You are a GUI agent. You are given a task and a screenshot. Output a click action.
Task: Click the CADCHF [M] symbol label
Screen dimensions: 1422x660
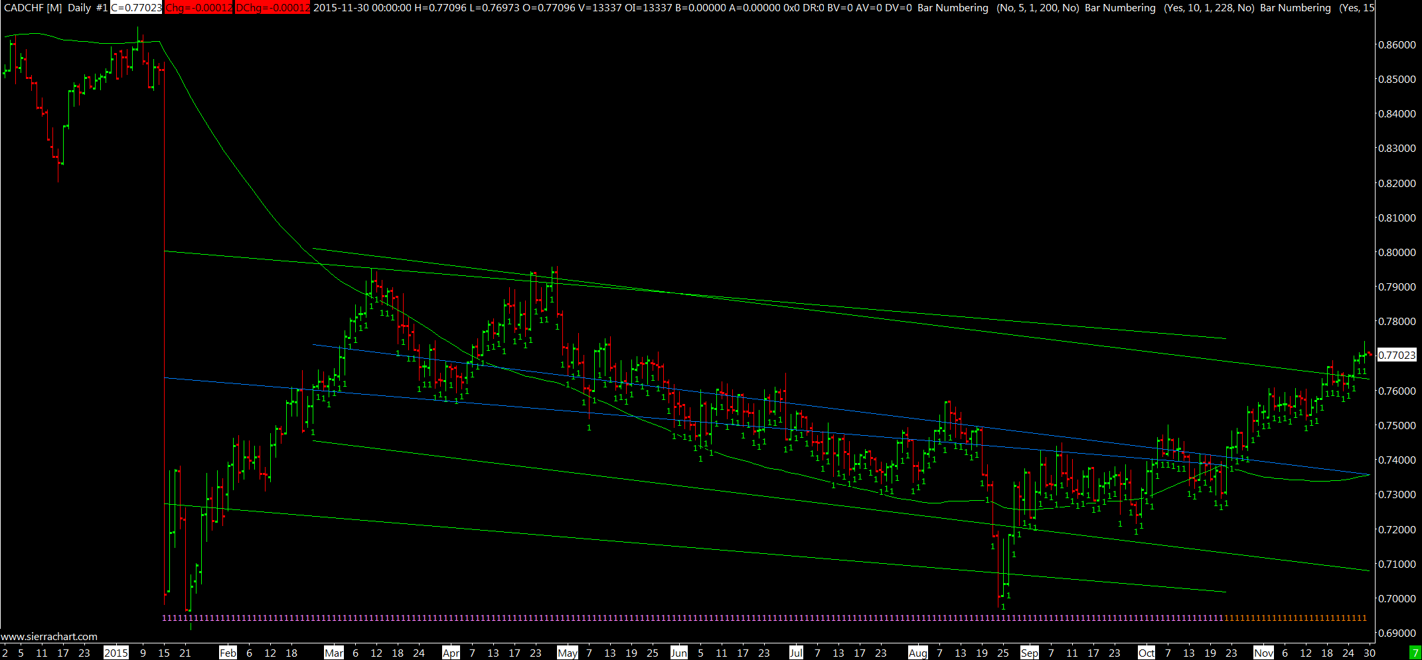pos(33,8)
